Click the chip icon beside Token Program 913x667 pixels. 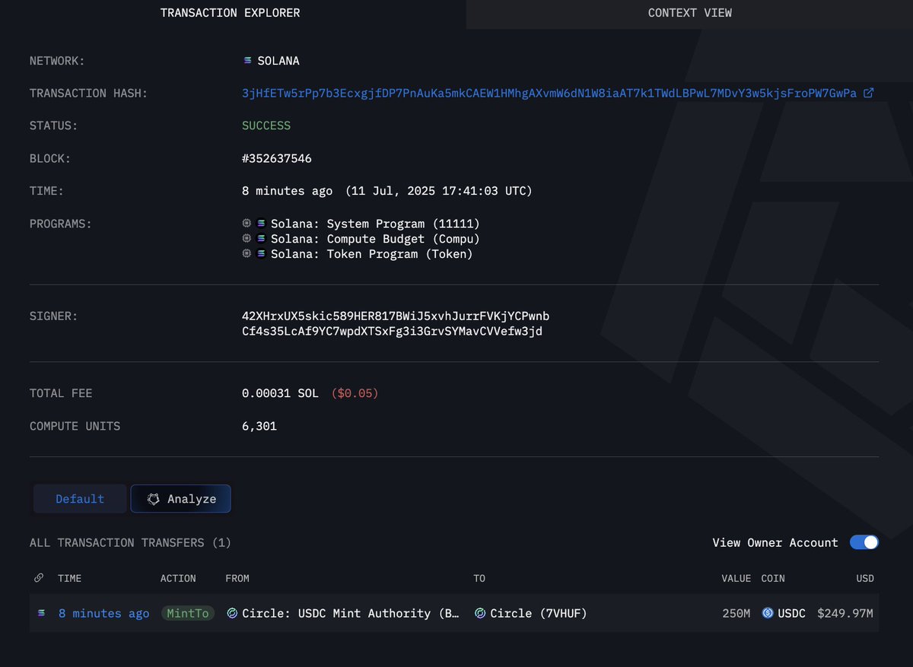click(247, 254)
